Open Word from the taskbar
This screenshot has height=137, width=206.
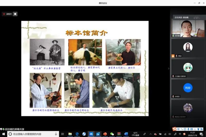click(126, 134)
